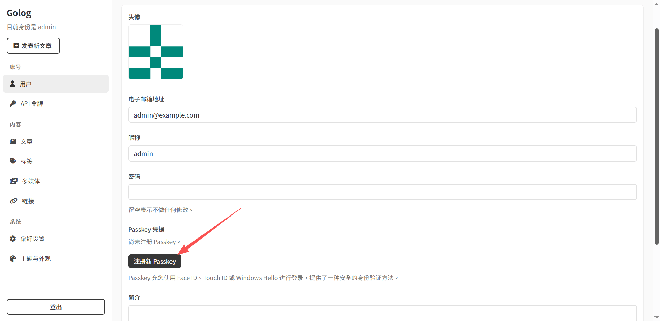The height and width of the screenshot is (321, 660).
Task: Click the tags icon beside 标签
Action: pos(13,161)
